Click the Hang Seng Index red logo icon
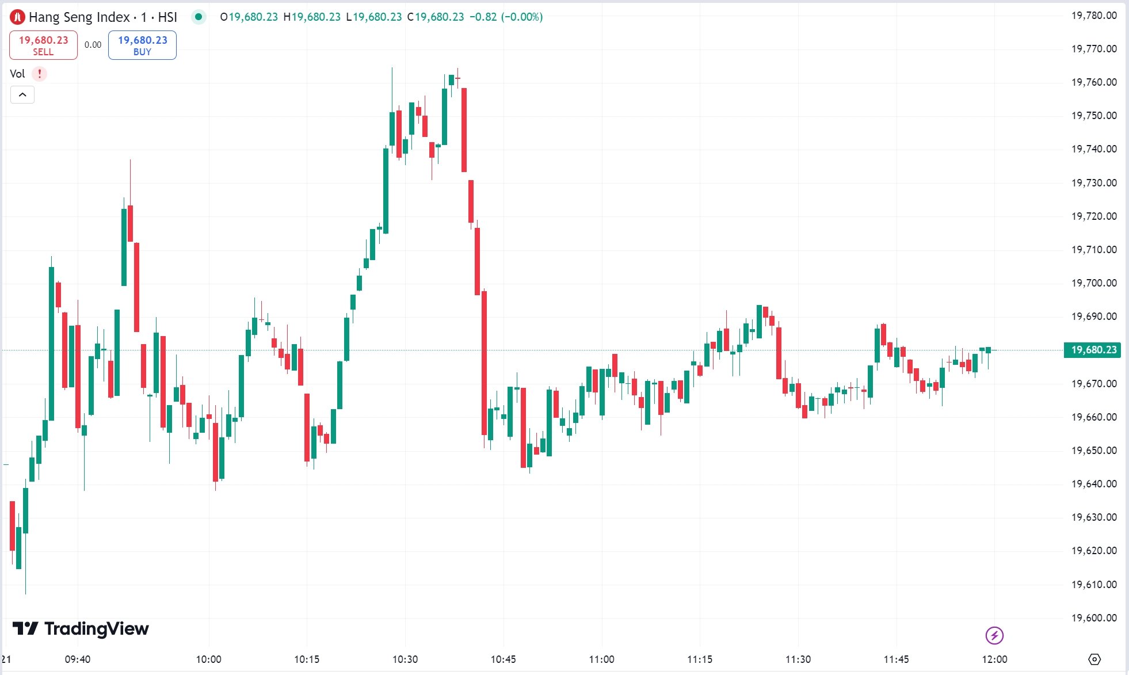This screenshot has height=675, width=1129. (18, 17)
